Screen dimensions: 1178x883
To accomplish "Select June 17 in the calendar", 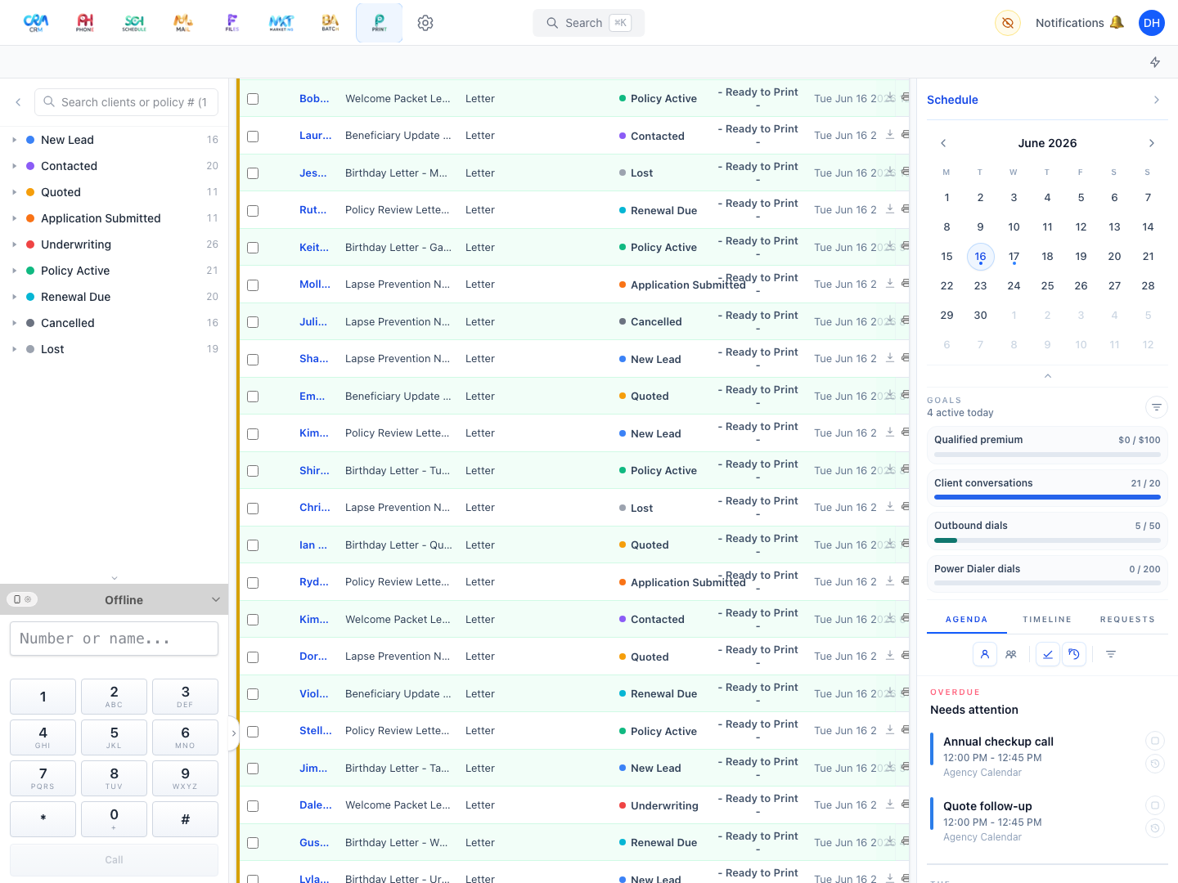I will (1014, 257).
